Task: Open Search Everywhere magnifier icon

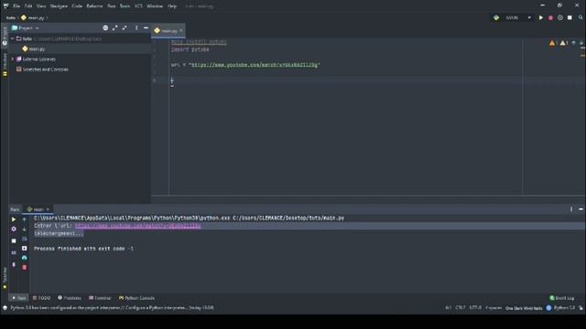Action: point(581,17)
